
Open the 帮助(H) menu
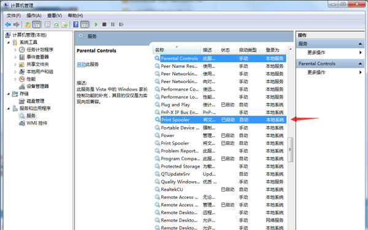click(75, 16)
